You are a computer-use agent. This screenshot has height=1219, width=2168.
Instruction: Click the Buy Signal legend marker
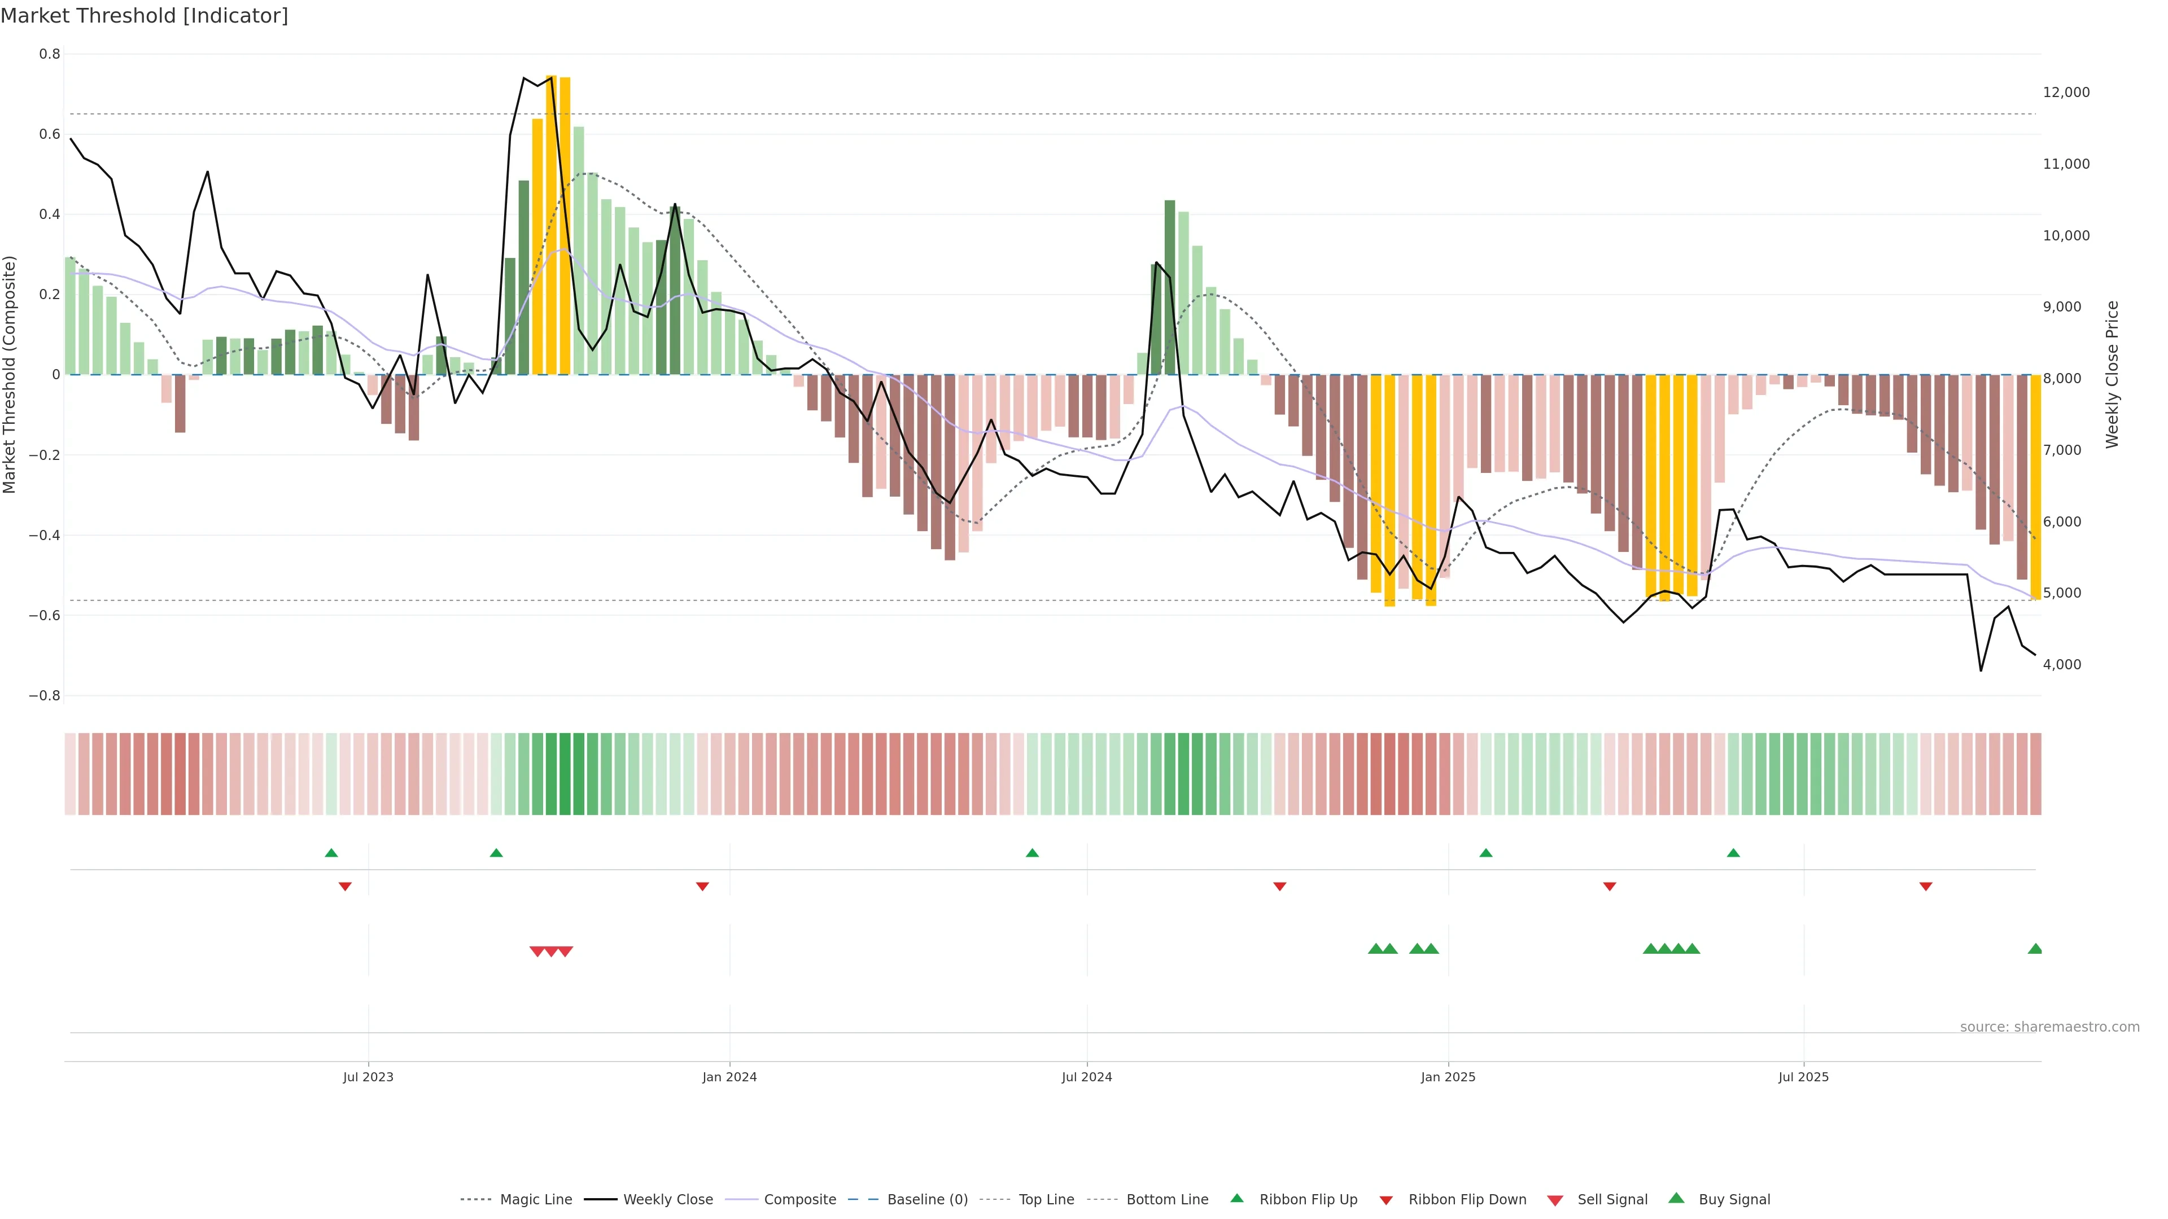tap(1676, 1198)
